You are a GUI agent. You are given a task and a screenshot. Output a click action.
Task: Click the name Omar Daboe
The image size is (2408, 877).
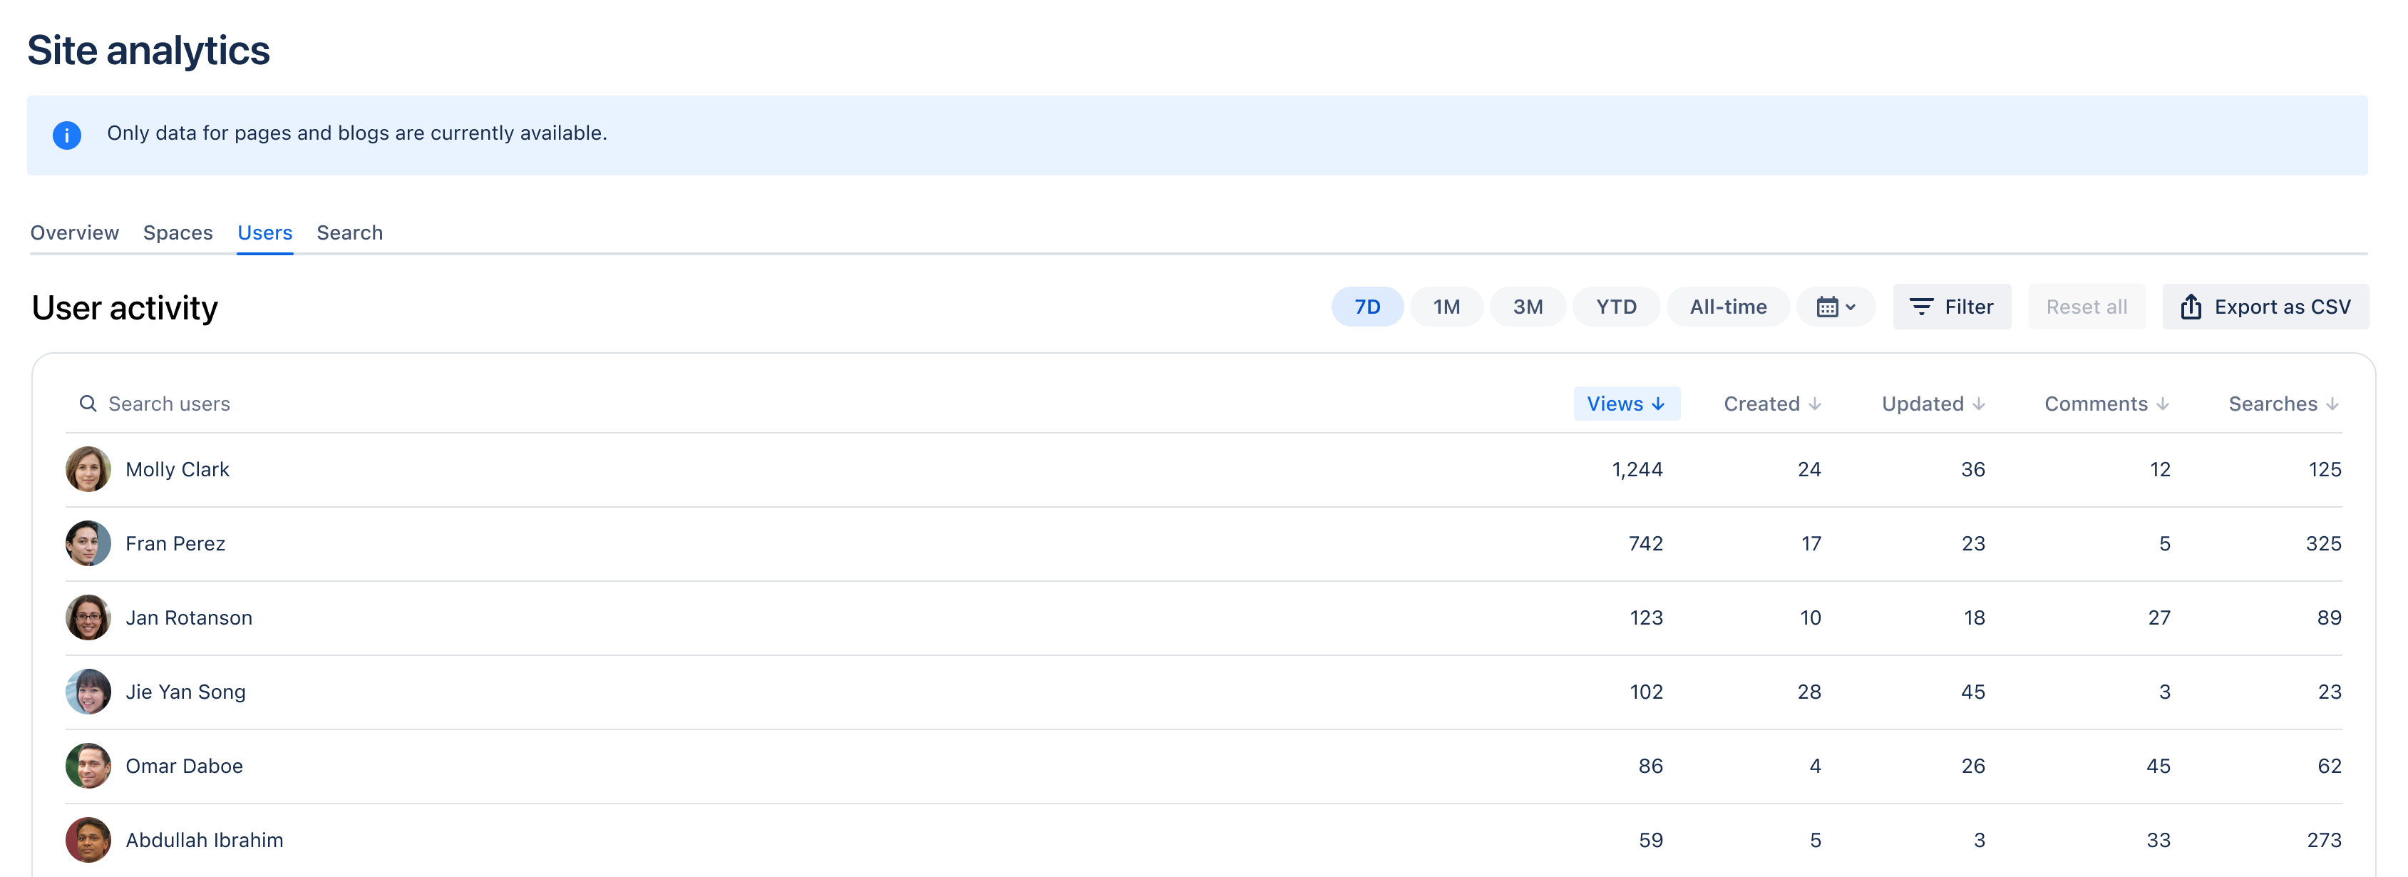coord(184,766)
